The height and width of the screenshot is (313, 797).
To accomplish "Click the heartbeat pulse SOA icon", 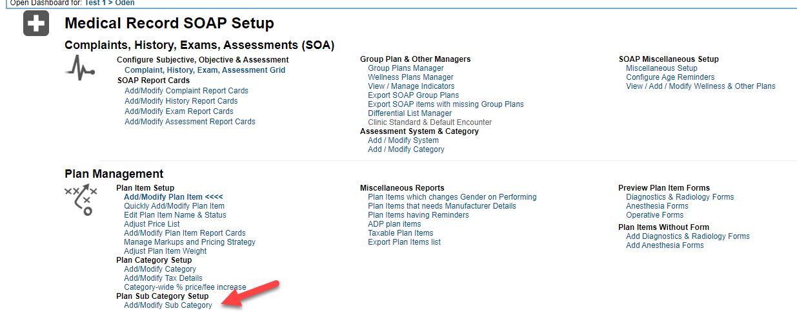I will [80, 68].
